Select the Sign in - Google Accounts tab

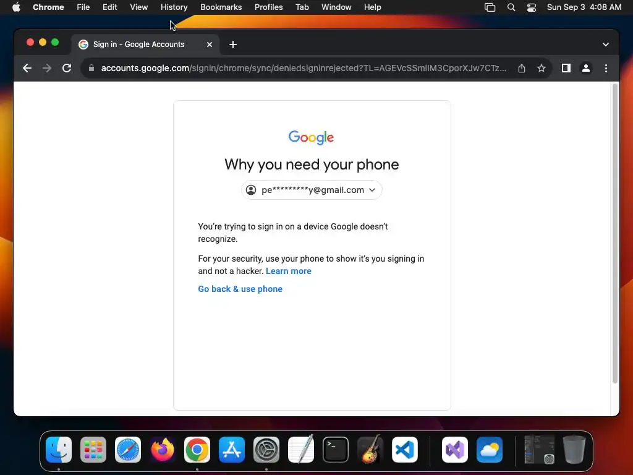(145, 45)
